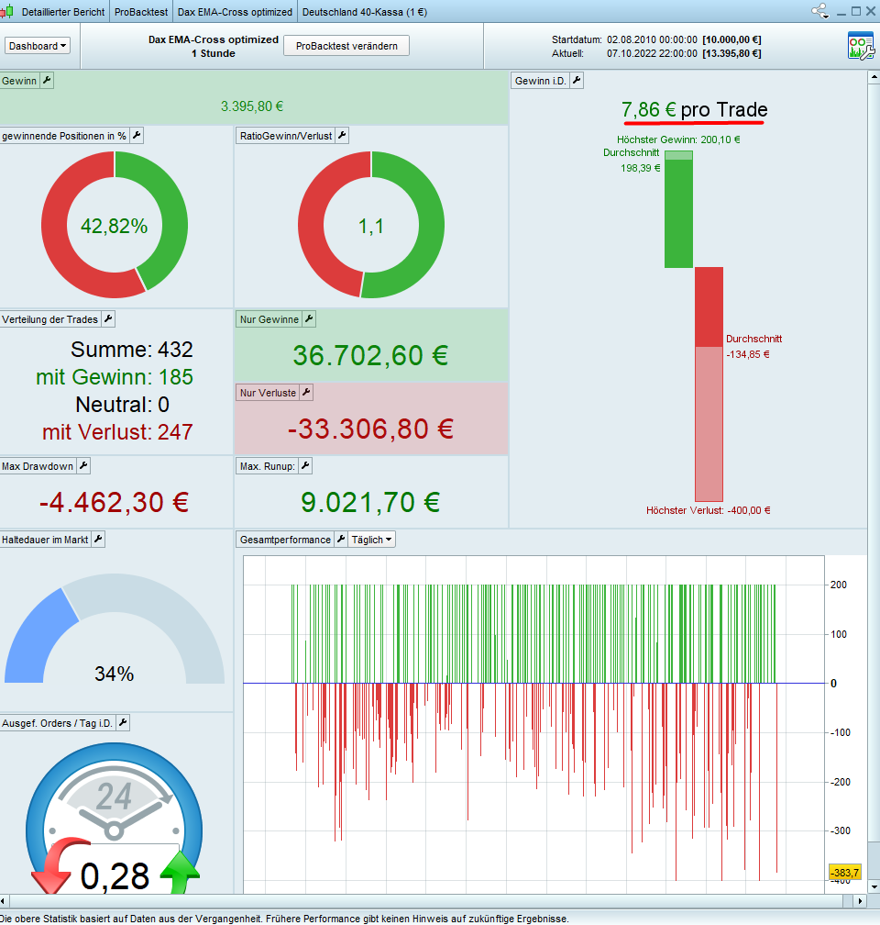Screen dimensions: 880x925
Task: Click the Max Drawdown panel label
Action: point(38,466)
